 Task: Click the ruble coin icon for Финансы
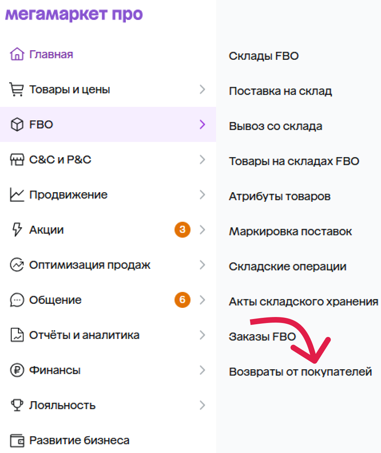[17, 370]
